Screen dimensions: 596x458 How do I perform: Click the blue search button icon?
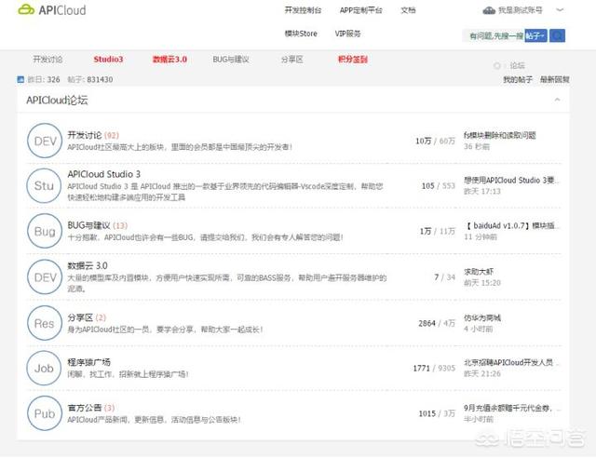point(558,35)
